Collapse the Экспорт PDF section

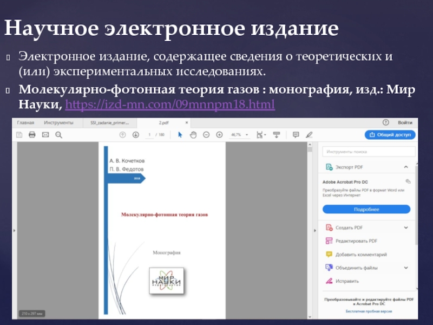coord(406,167)
